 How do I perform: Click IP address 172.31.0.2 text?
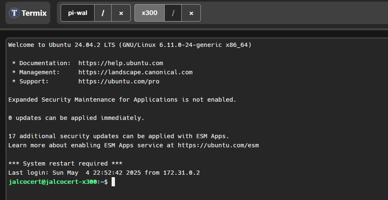point(181,173)
